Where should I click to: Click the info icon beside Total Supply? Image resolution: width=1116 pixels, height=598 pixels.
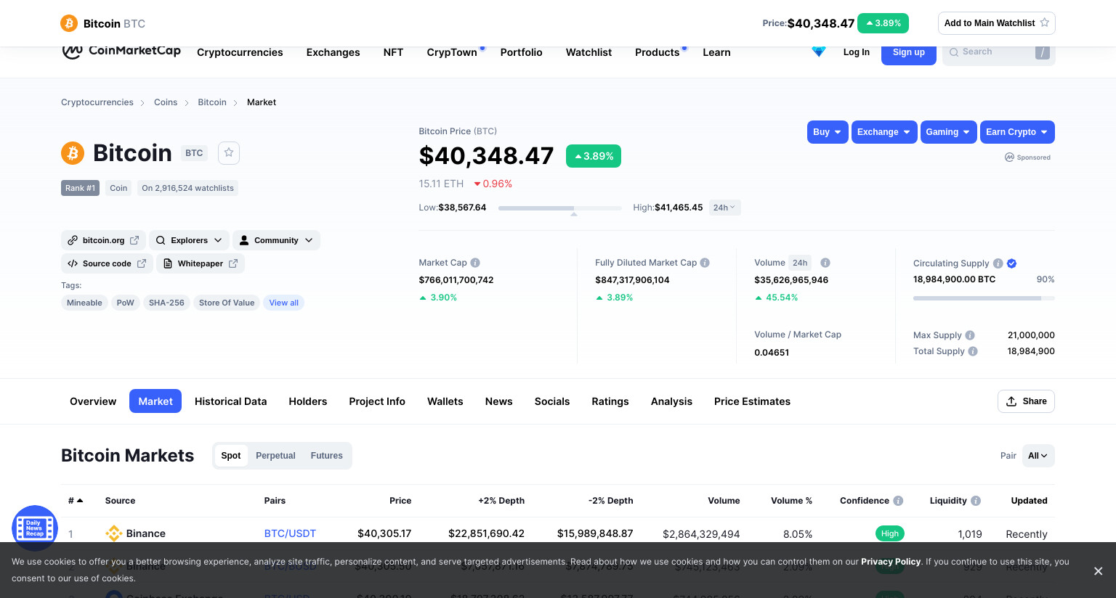(x=973, y=351)
